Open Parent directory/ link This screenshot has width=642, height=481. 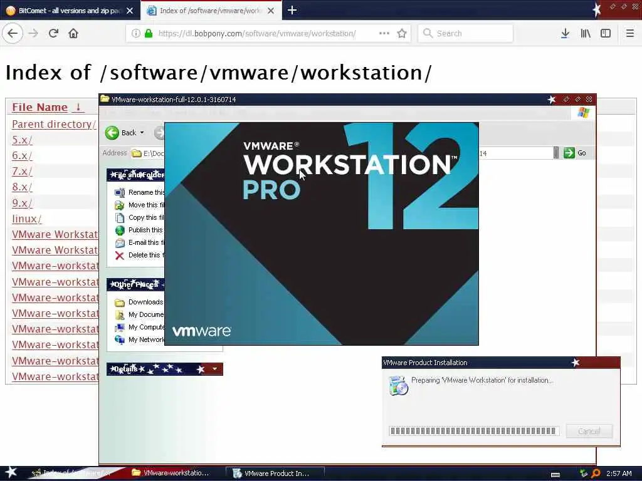pos(54,124)
